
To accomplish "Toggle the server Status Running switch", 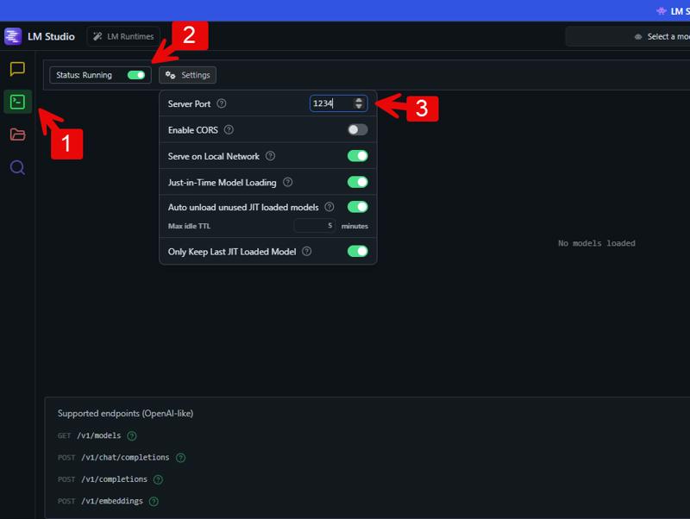I will tap(136, 75).
